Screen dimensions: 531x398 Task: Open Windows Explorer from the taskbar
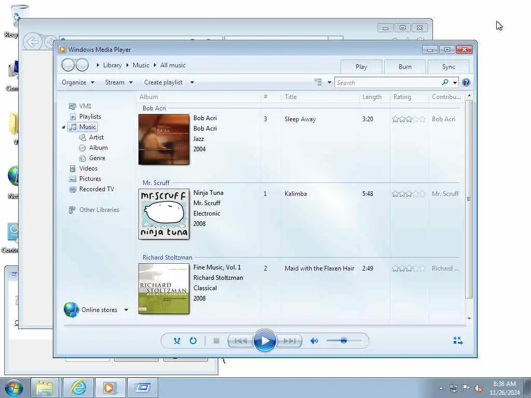click(x=45, y=388)
